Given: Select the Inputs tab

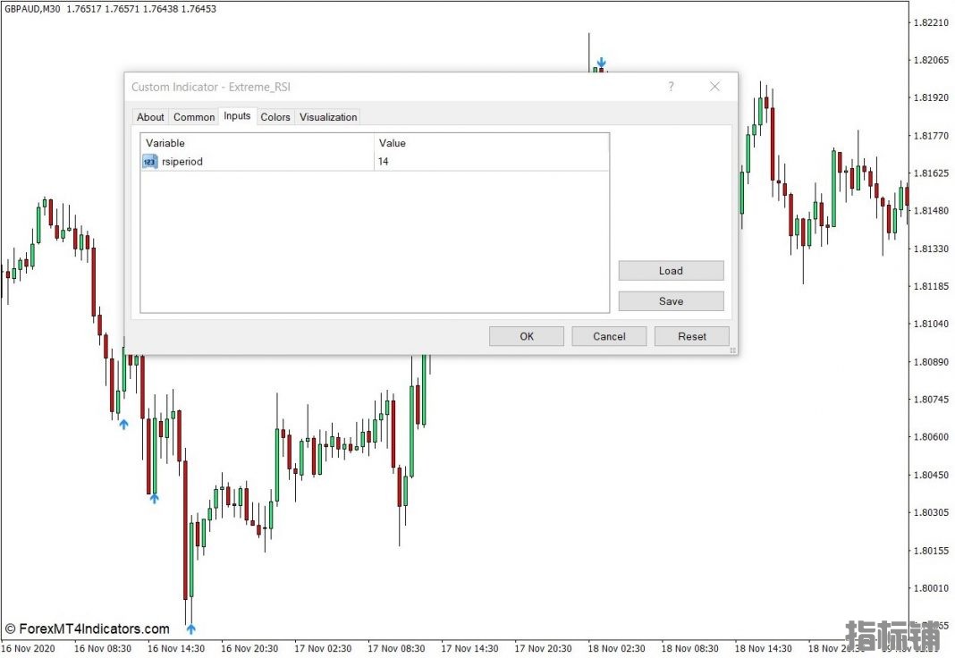Looking at the screenshot, I should point(237,115).
